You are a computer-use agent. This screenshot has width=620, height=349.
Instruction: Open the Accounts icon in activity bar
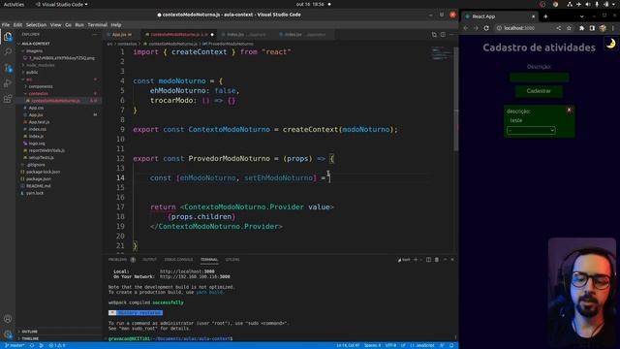[x=8, y=319]
